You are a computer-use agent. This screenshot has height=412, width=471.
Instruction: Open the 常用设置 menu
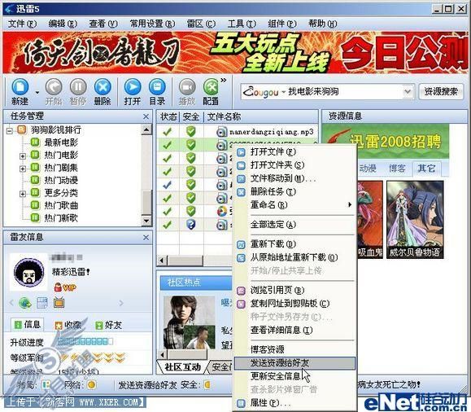[x=152, y=24]
